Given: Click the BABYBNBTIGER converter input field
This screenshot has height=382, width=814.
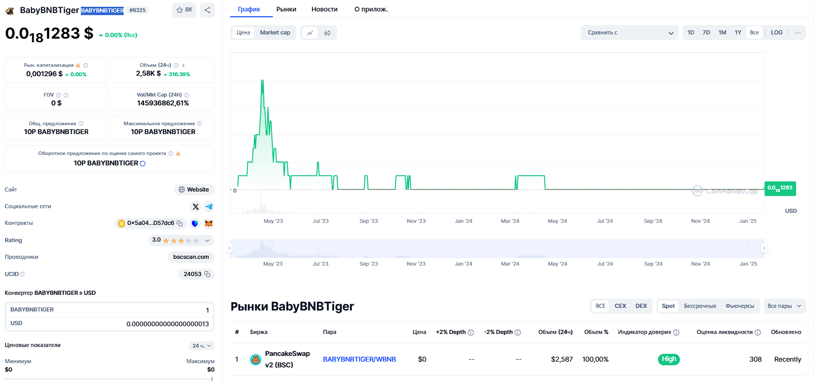Looking at the screenshot, I should tap(110, 310).
